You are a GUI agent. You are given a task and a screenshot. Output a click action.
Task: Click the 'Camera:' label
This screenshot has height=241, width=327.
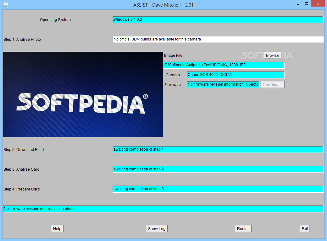(x=173, y=75)
